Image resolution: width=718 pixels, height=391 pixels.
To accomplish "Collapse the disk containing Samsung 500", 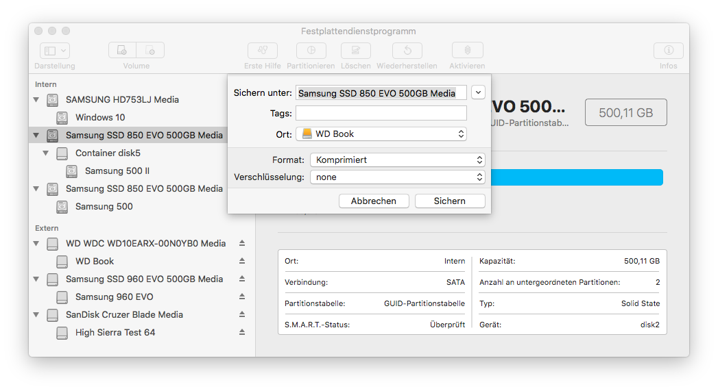I will point(36,189).
